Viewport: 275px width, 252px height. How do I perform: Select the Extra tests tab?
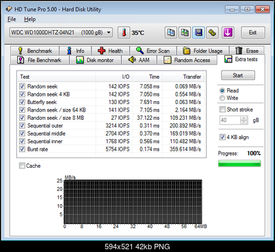point(241,60)
